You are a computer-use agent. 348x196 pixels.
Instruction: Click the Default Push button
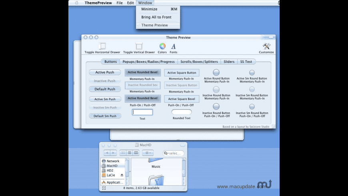tap(105, 89)
